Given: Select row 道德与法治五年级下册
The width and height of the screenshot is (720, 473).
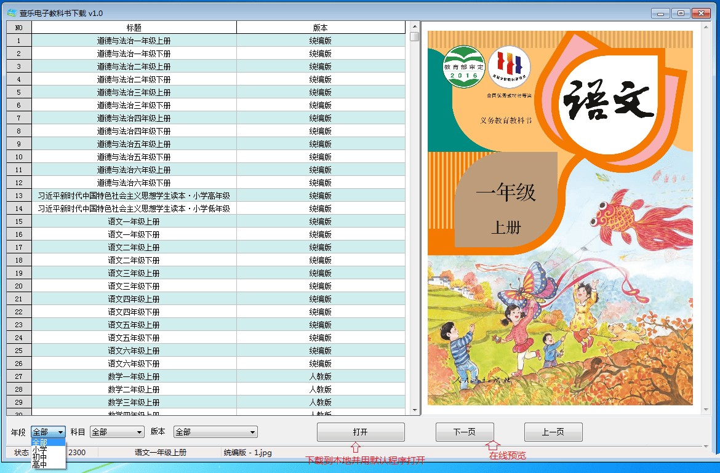Looking at the screenshot, I should coord(206,156).
